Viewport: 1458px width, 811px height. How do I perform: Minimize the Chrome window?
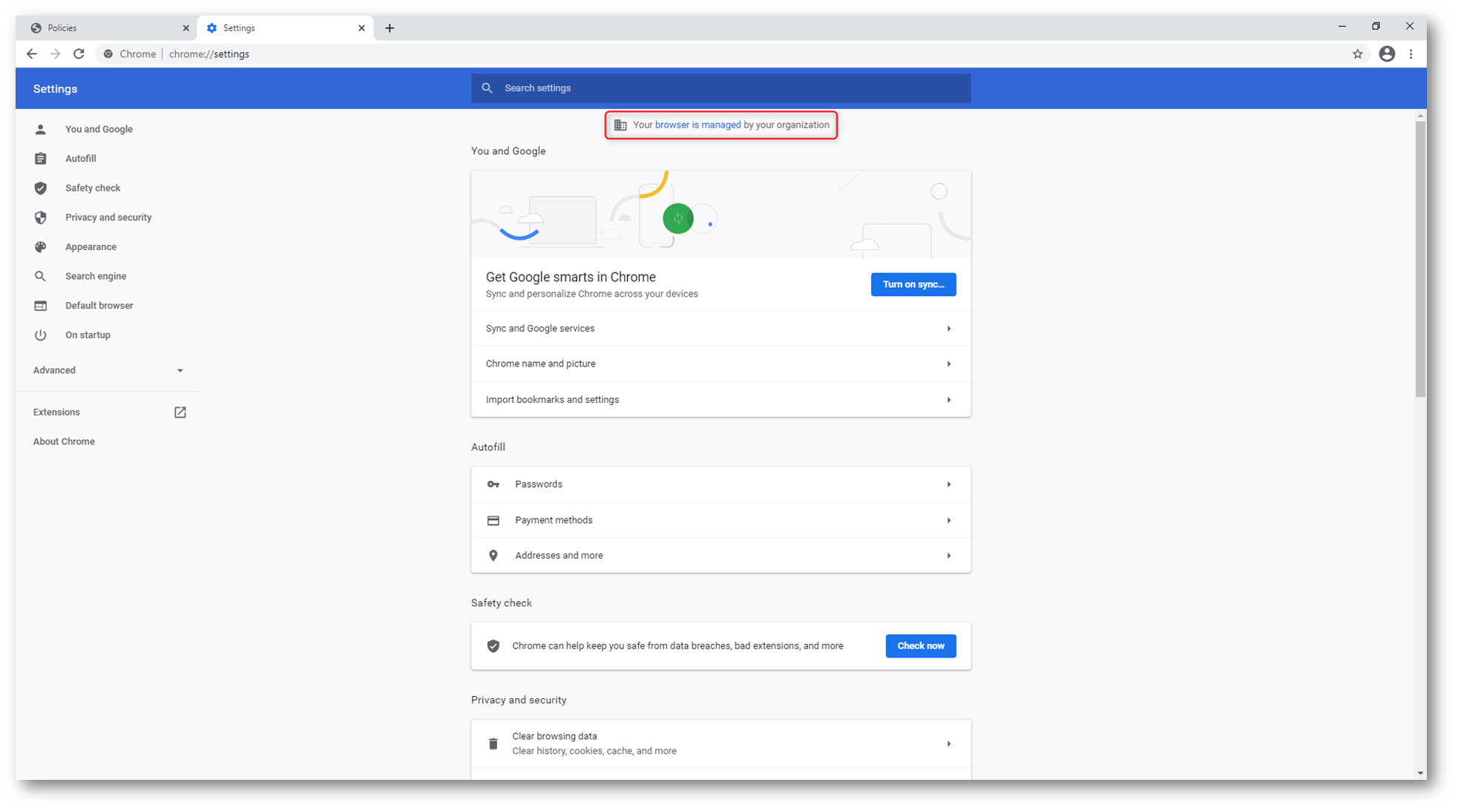[1342, 26]
